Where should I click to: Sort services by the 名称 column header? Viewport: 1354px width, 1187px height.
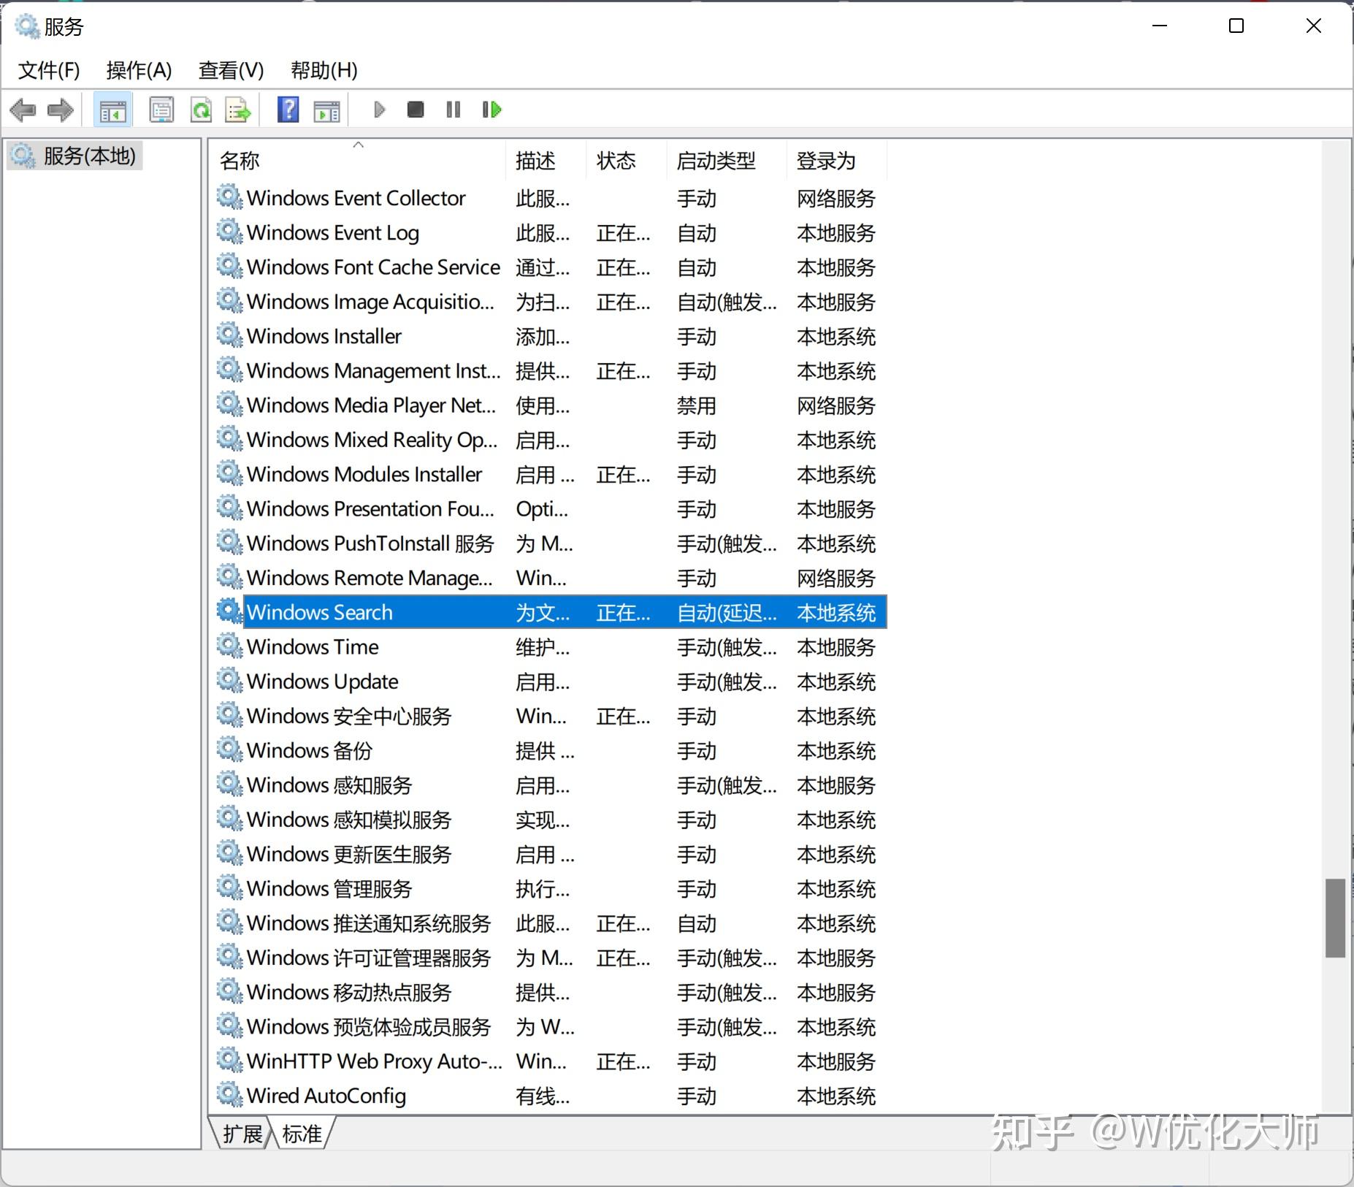239,161
